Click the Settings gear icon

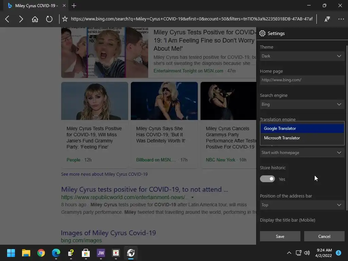262,33
